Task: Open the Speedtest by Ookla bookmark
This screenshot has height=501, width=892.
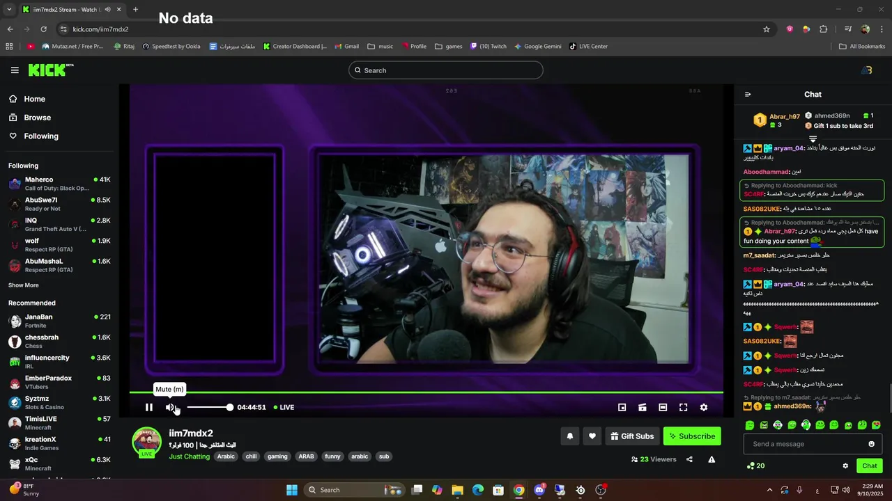Action: 171,47
